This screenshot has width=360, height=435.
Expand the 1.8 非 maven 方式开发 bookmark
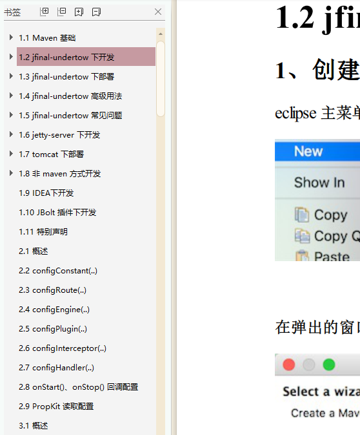pyautogui.click(x=11, y=173)
